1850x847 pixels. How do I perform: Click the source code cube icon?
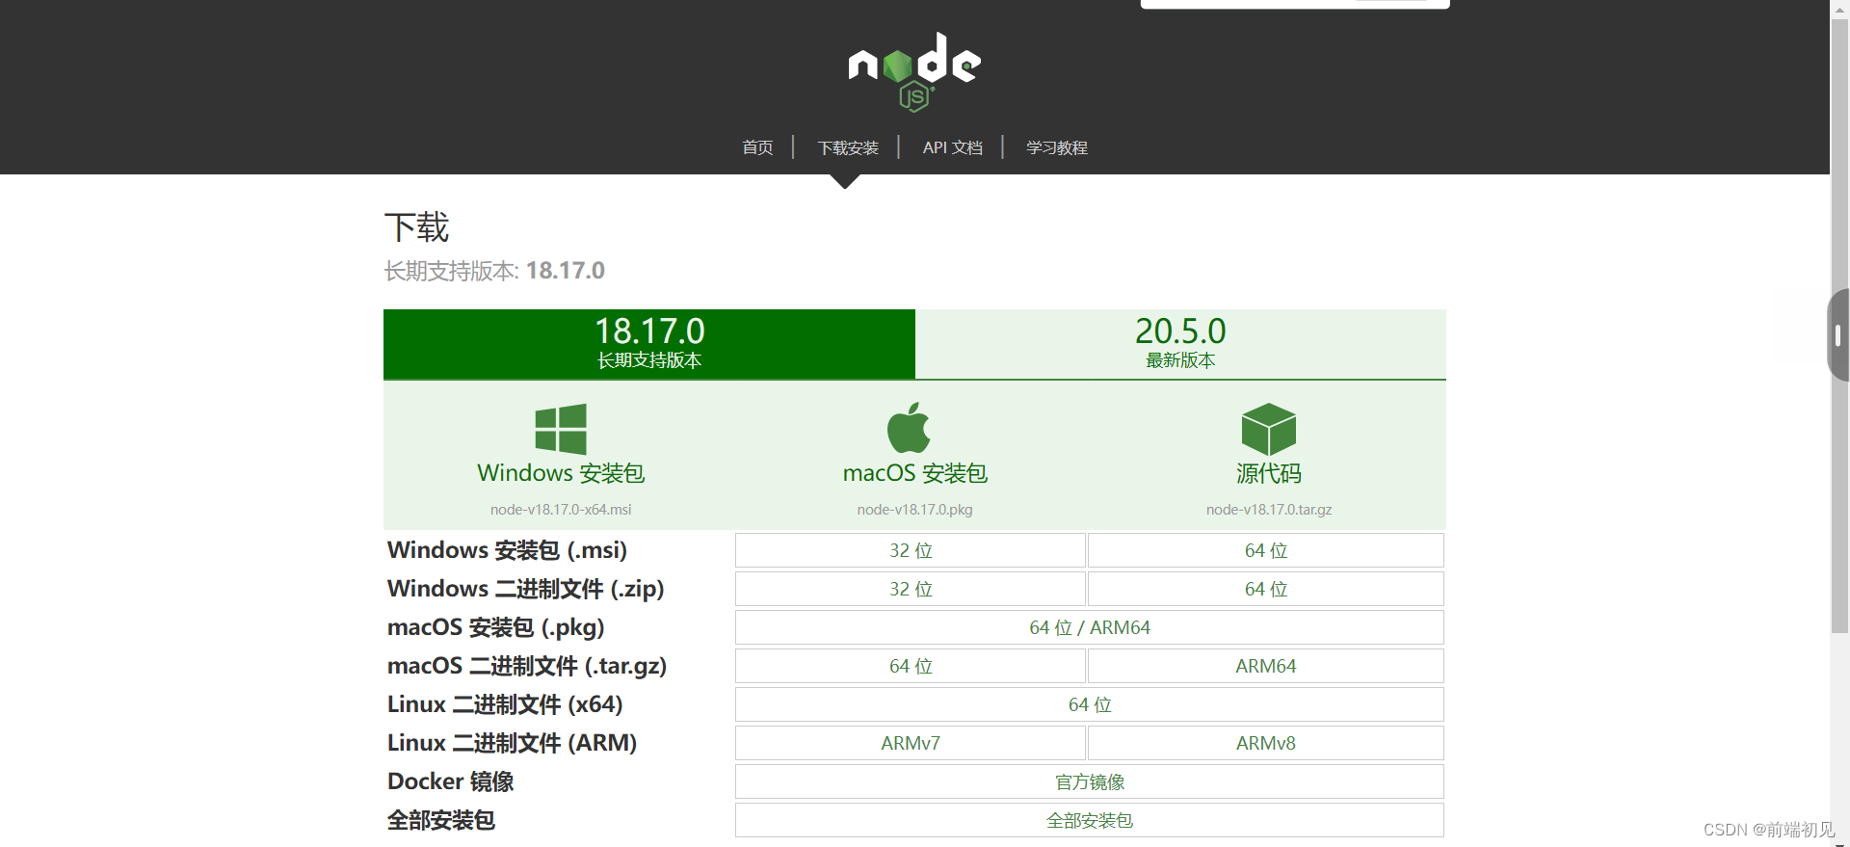[x=1269, y=429]
